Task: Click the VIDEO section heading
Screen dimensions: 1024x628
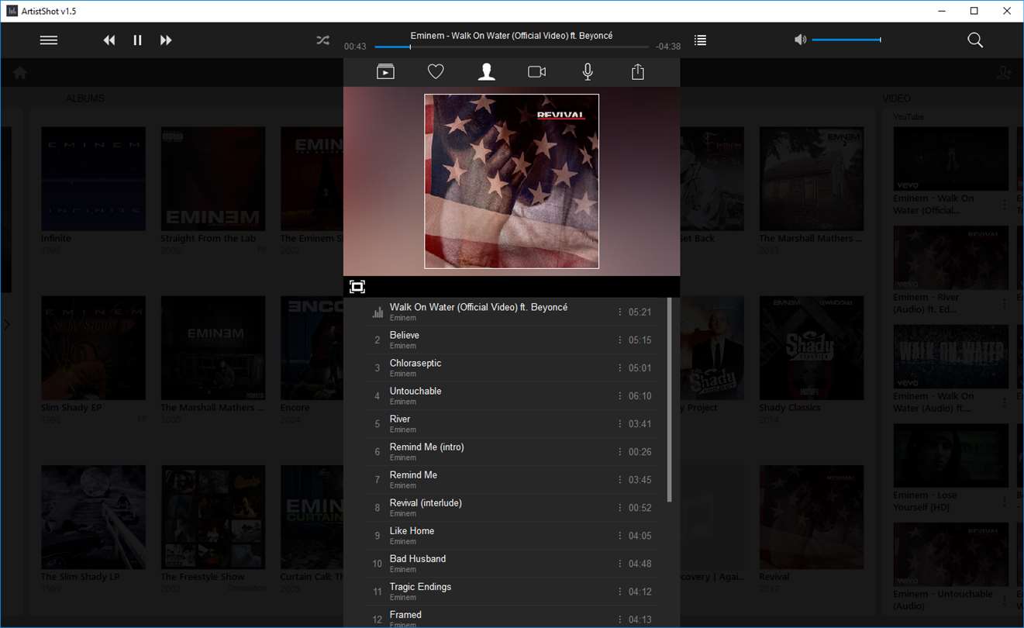Action: 897,98
